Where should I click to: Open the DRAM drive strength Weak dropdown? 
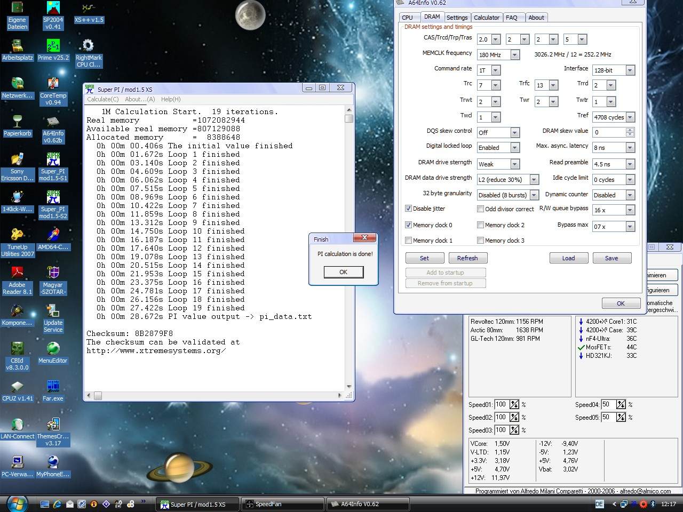pos(515,164)
